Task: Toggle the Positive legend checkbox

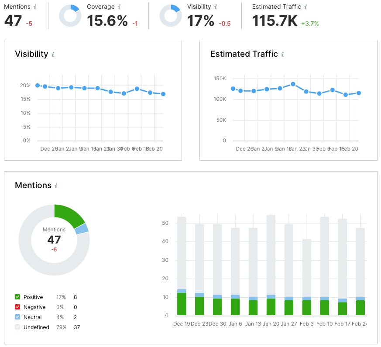Action: [17, 297]
